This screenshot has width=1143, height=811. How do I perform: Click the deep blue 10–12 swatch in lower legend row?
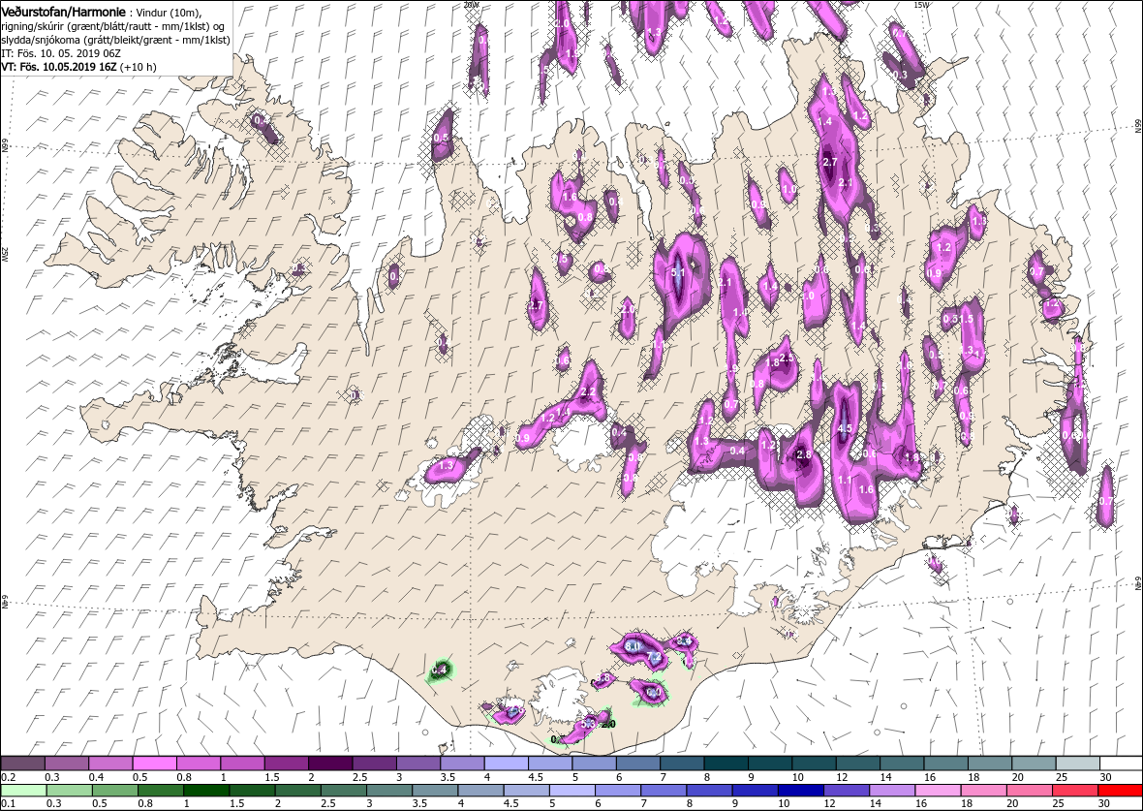point(800,791)
